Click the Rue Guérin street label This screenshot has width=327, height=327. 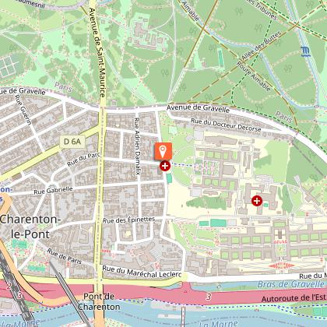(x=23, y=109)
